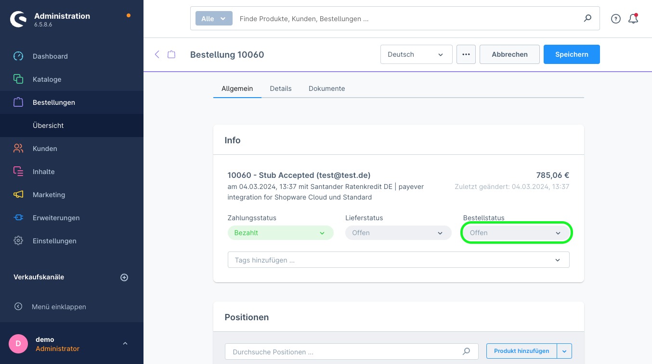Switch to the Allgemein tab
The image size is (652, 364).
click(237, 88)
